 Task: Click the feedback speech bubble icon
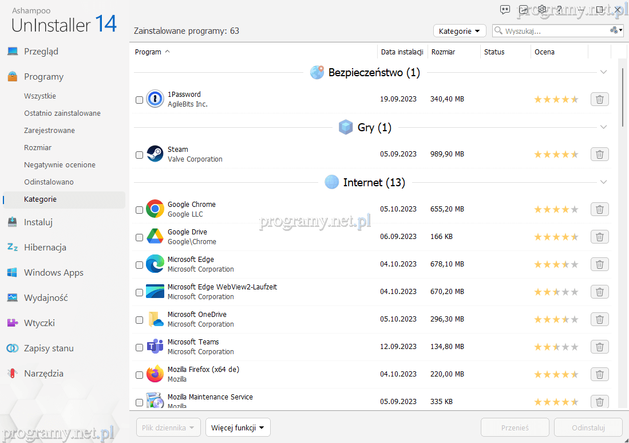[x=505, y=10]
